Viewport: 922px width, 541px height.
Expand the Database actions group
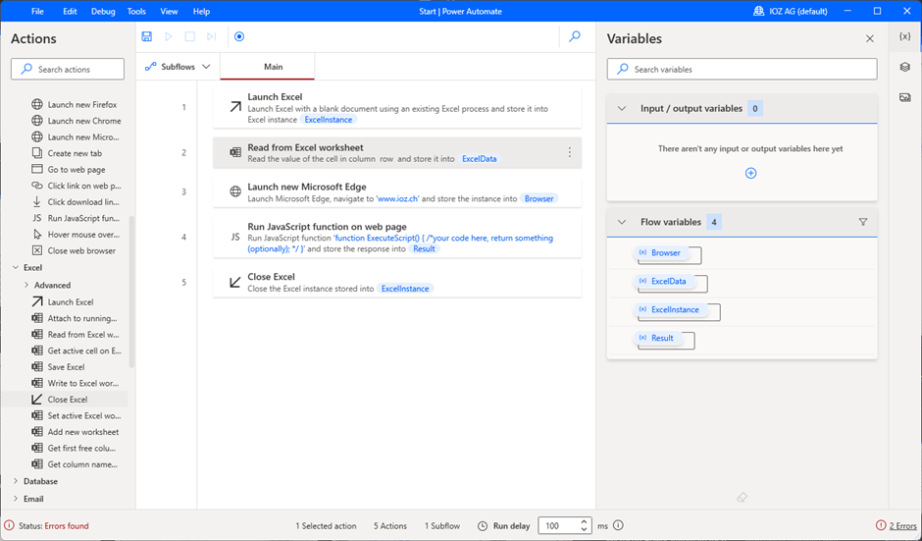(16, 481)
